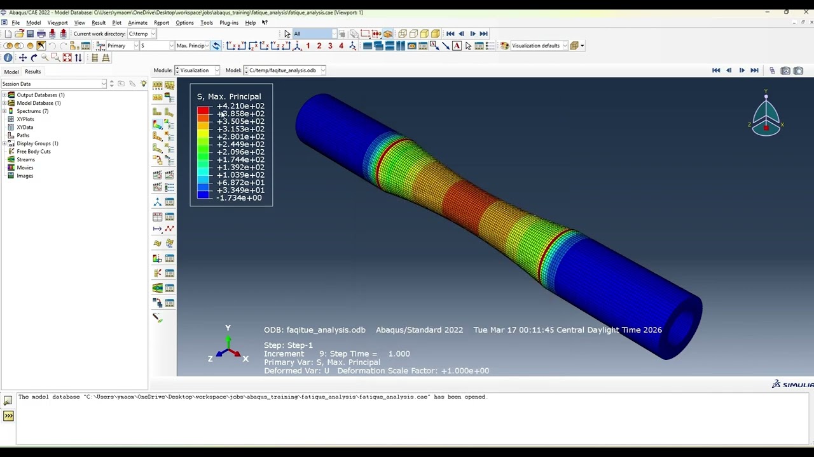Print the current viewport

click(41, 34)
